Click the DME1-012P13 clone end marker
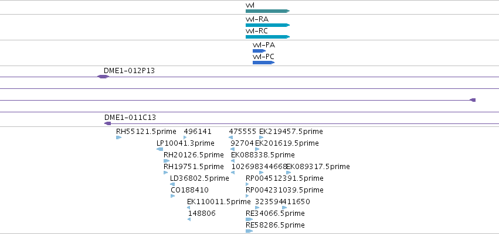Viewport: 499px width, 234px height. pyautogui.click(x=103, y=77)
